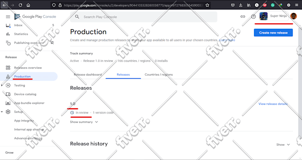The height and width of the screenshot is (160, 302).
Task: Open the View release details link
Action: point(273,104)
